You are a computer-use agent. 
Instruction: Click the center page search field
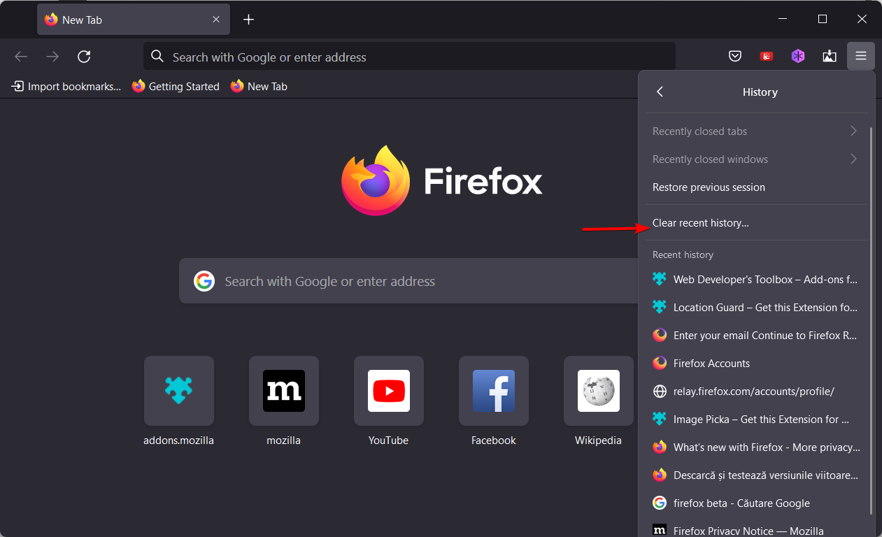(409, 281)
